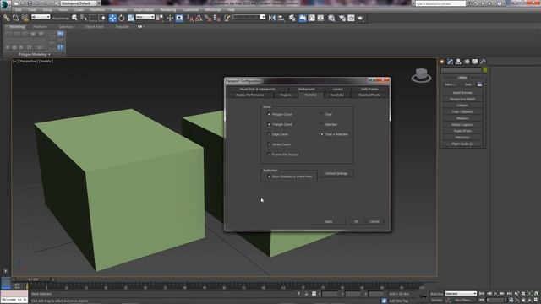Click the Play Animation button
This screenshot has width=541, height=304.
(x=495, y=294)
